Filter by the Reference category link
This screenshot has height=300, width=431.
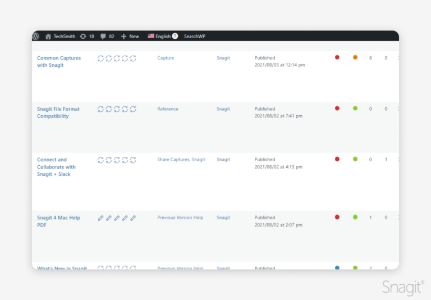(168, 109)
